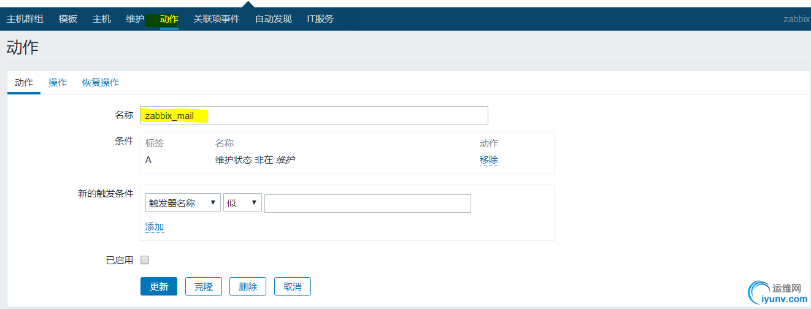Click the 添加 link for new condition
The height and width of the screenshot is (309, 811).
pos(155,227)
